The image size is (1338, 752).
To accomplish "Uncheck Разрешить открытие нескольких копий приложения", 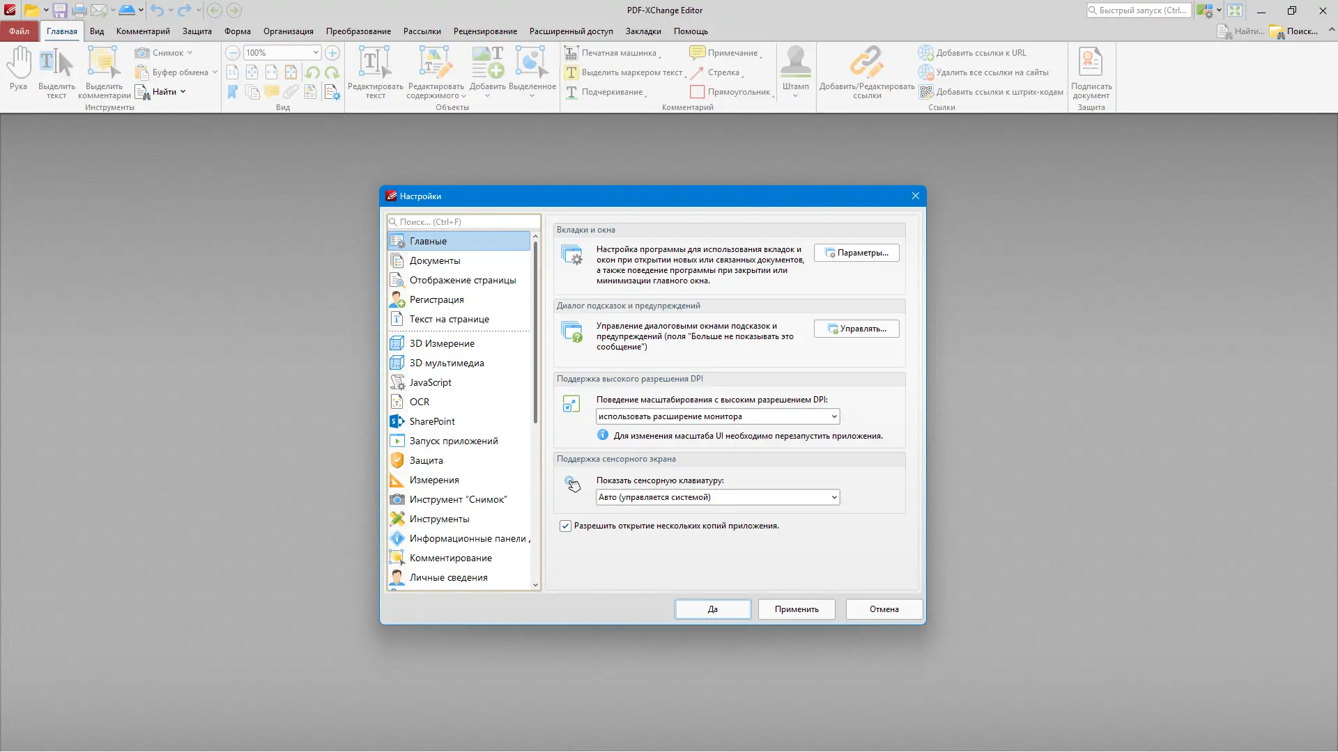I will [x=565, y=526].
